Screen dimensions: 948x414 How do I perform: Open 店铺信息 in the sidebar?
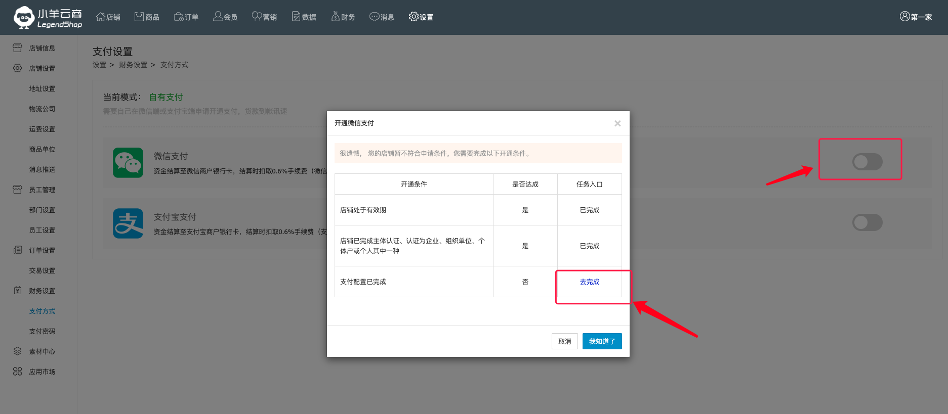coord(42,48)
